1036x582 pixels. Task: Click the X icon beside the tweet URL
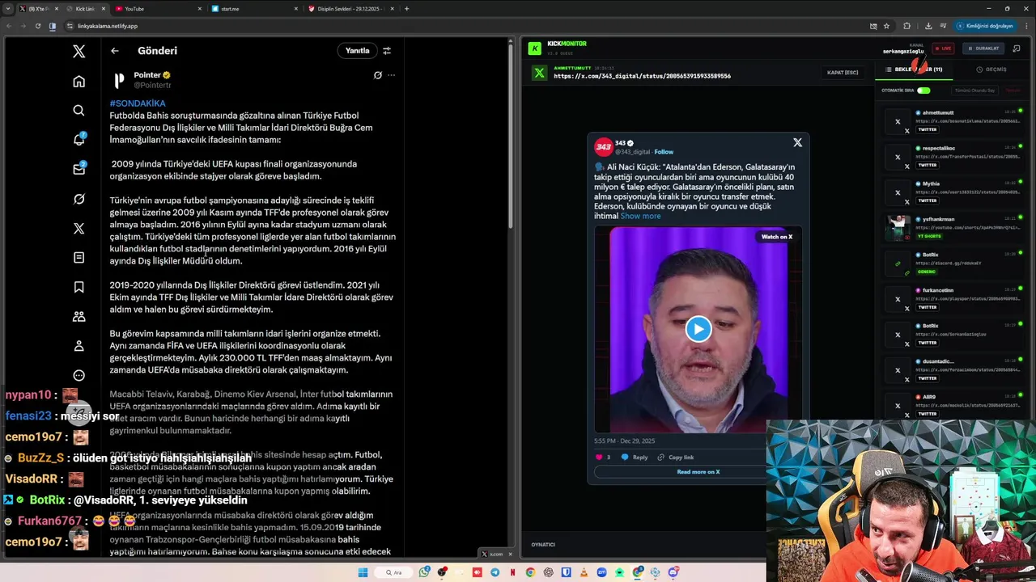point(539,73)
